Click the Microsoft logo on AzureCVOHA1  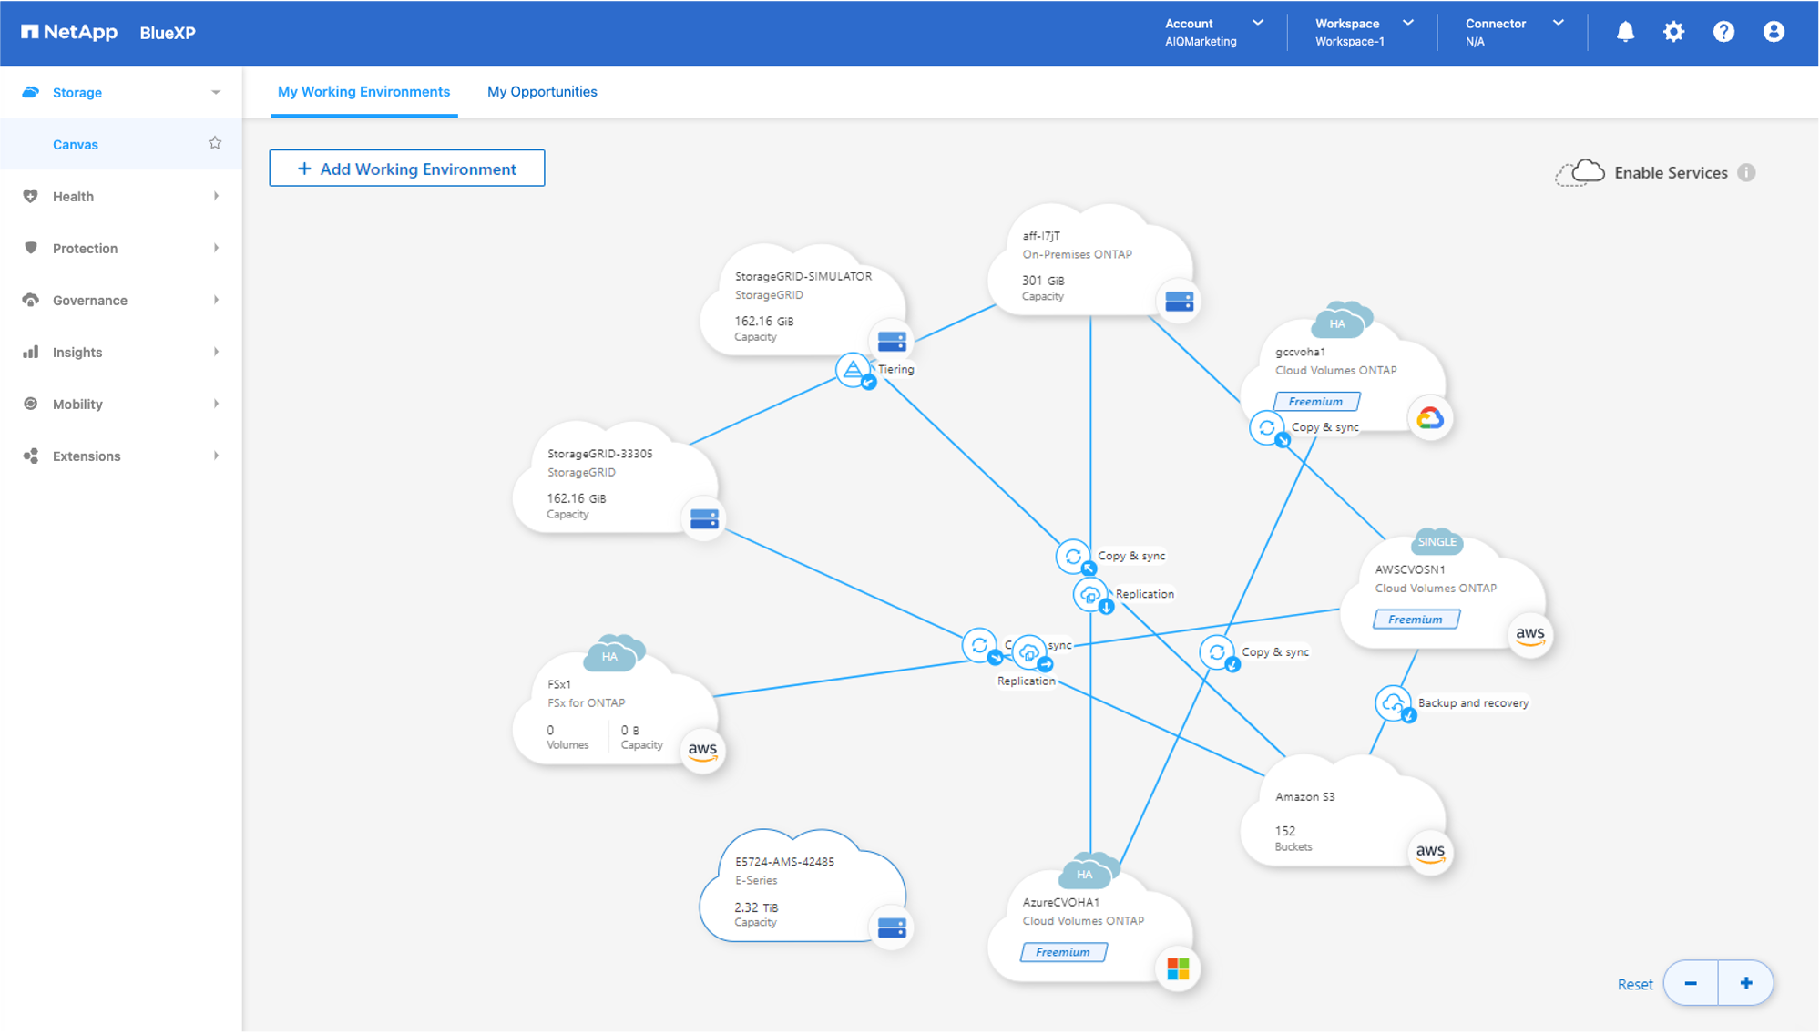[1178, 968]
